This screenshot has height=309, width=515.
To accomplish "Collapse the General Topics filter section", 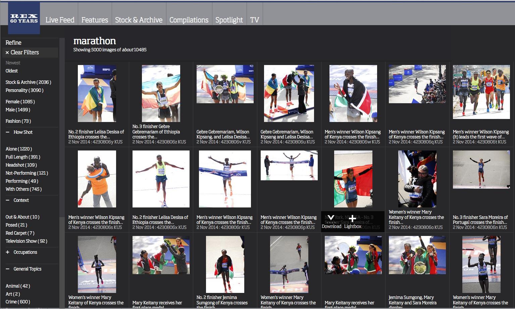I will [8, 269].
